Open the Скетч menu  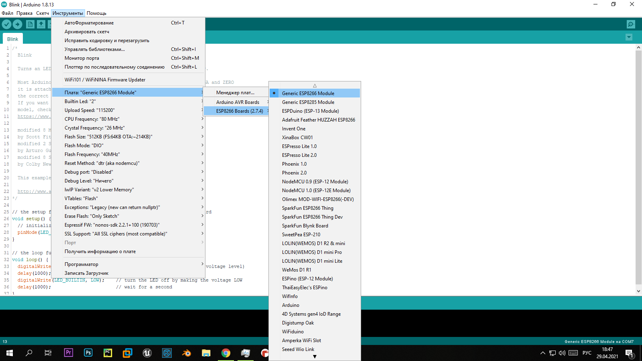tap(43, 13)
